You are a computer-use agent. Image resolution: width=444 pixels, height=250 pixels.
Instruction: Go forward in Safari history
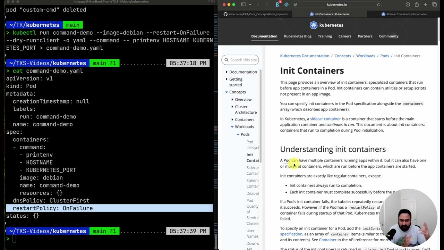267,5
